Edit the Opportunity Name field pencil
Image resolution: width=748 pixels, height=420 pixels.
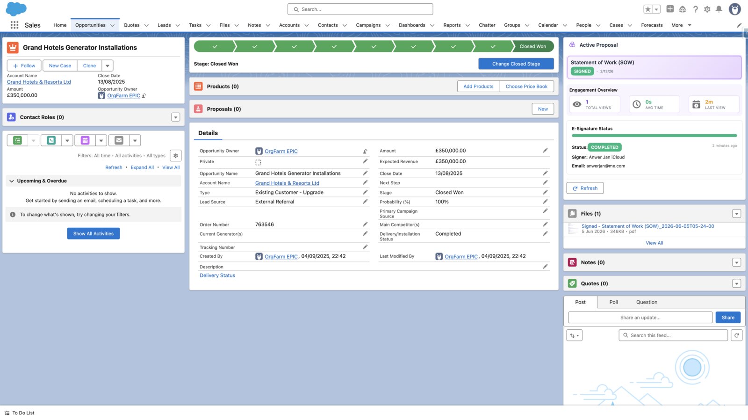pyautogui.click(x=365, y=173)
